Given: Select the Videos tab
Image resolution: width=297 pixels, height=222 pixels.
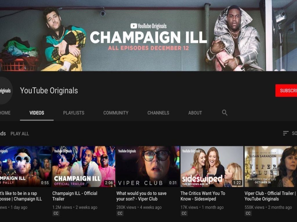Looking at the screenshot, I should 37,113.
